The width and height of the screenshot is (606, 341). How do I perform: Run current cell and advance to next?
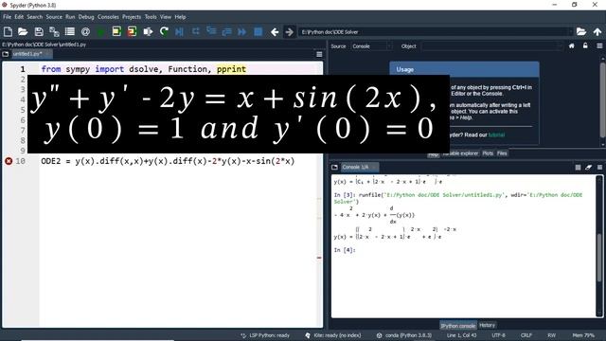(x=132, y=31)
